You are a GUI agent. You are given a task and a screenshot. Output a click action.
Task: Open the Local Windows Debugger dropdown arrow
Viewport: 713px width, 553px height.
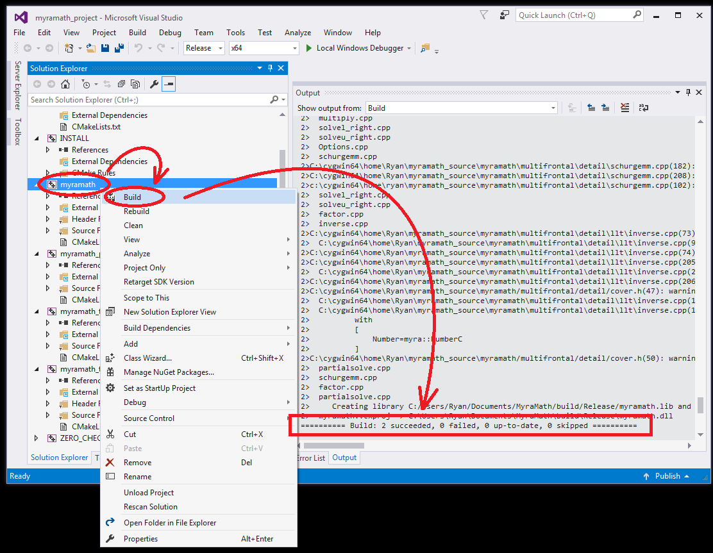coord(409,48)
